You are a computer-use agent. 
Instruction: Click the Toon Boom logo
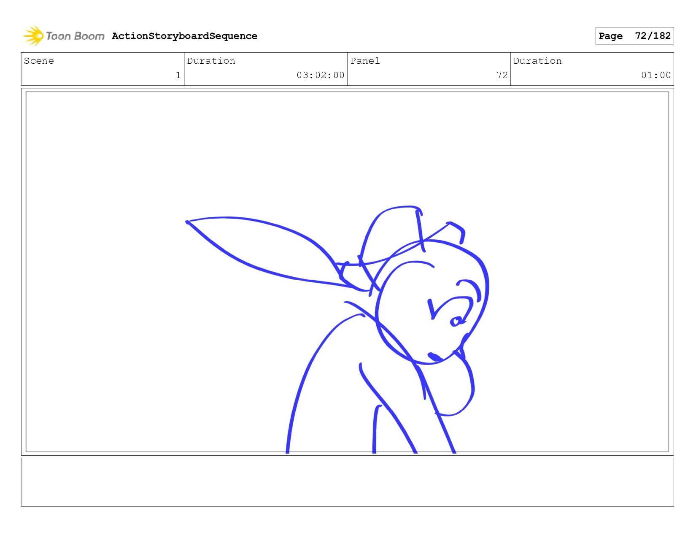(63, 36)
